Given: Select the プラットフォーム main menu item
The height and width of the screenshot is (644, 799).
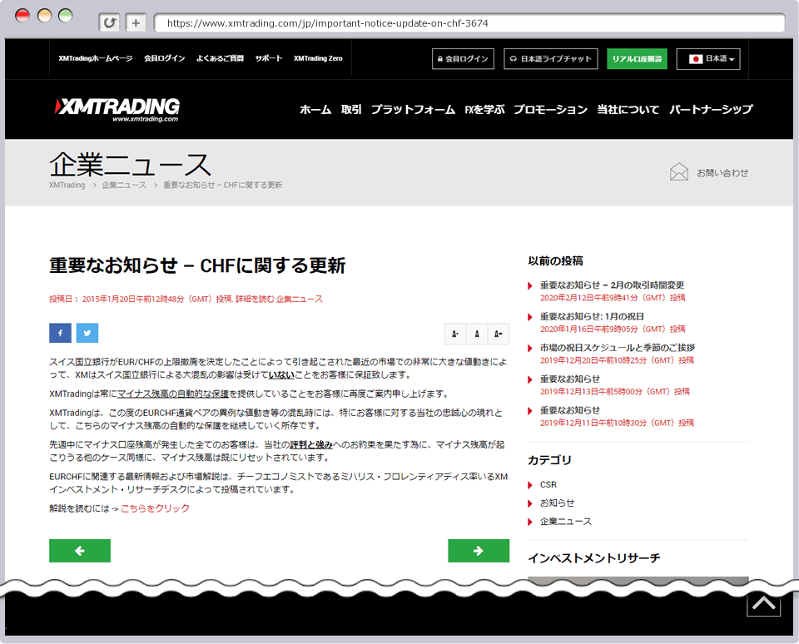Looking at the screenshot, I should point(414,110).
